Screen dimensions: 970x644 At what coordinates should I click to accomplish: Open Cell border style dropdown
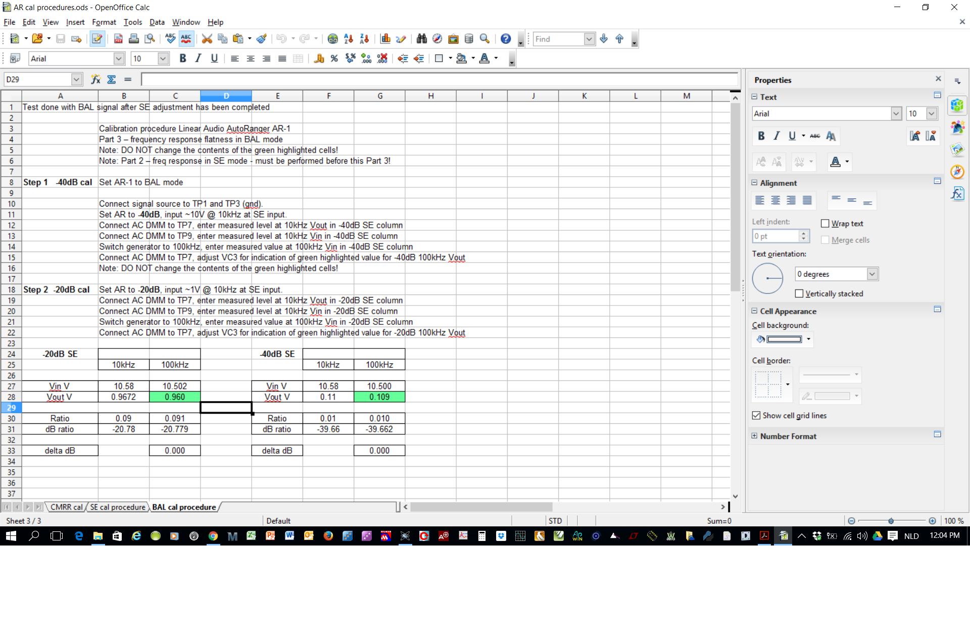coord(788,384)
